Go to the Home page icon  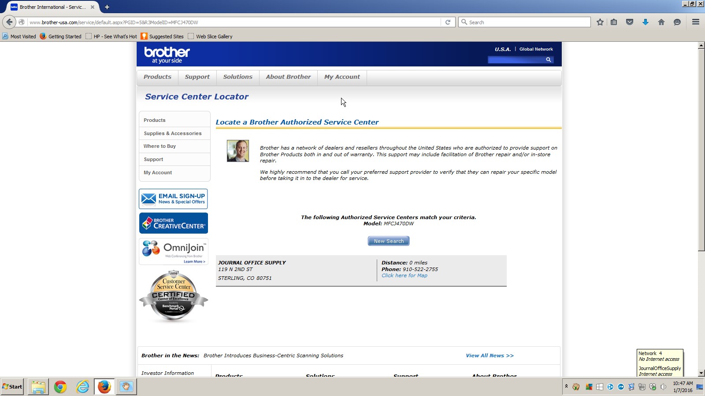tap(661, 22)
